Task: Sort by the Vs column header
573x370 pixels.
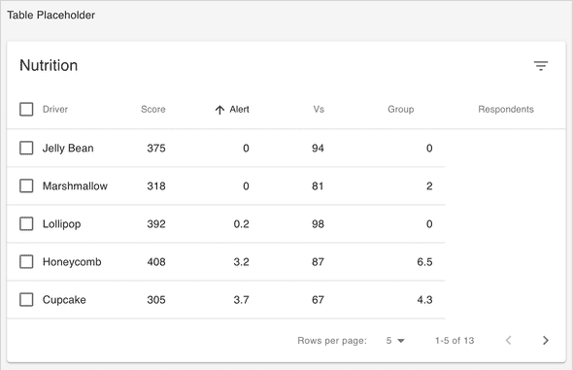Action: point(319,109)
